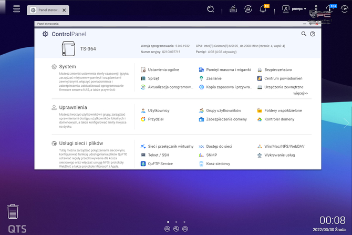Open the System section heading
Screen dimensions: 352x235
pyautogui.click(x=67, y=66)
